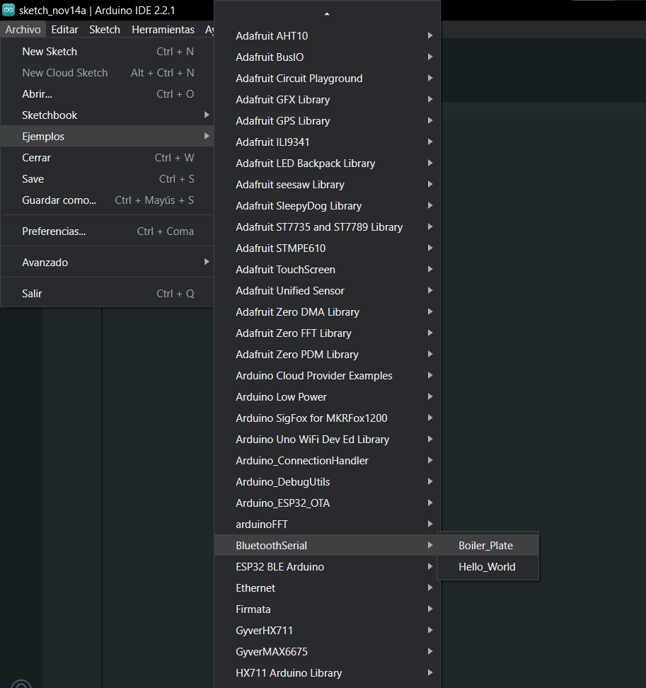Open Arduino_ConnectionHandler submenu
The width and height of the screenshot is (646, 688).
click(x=327, y=461)
